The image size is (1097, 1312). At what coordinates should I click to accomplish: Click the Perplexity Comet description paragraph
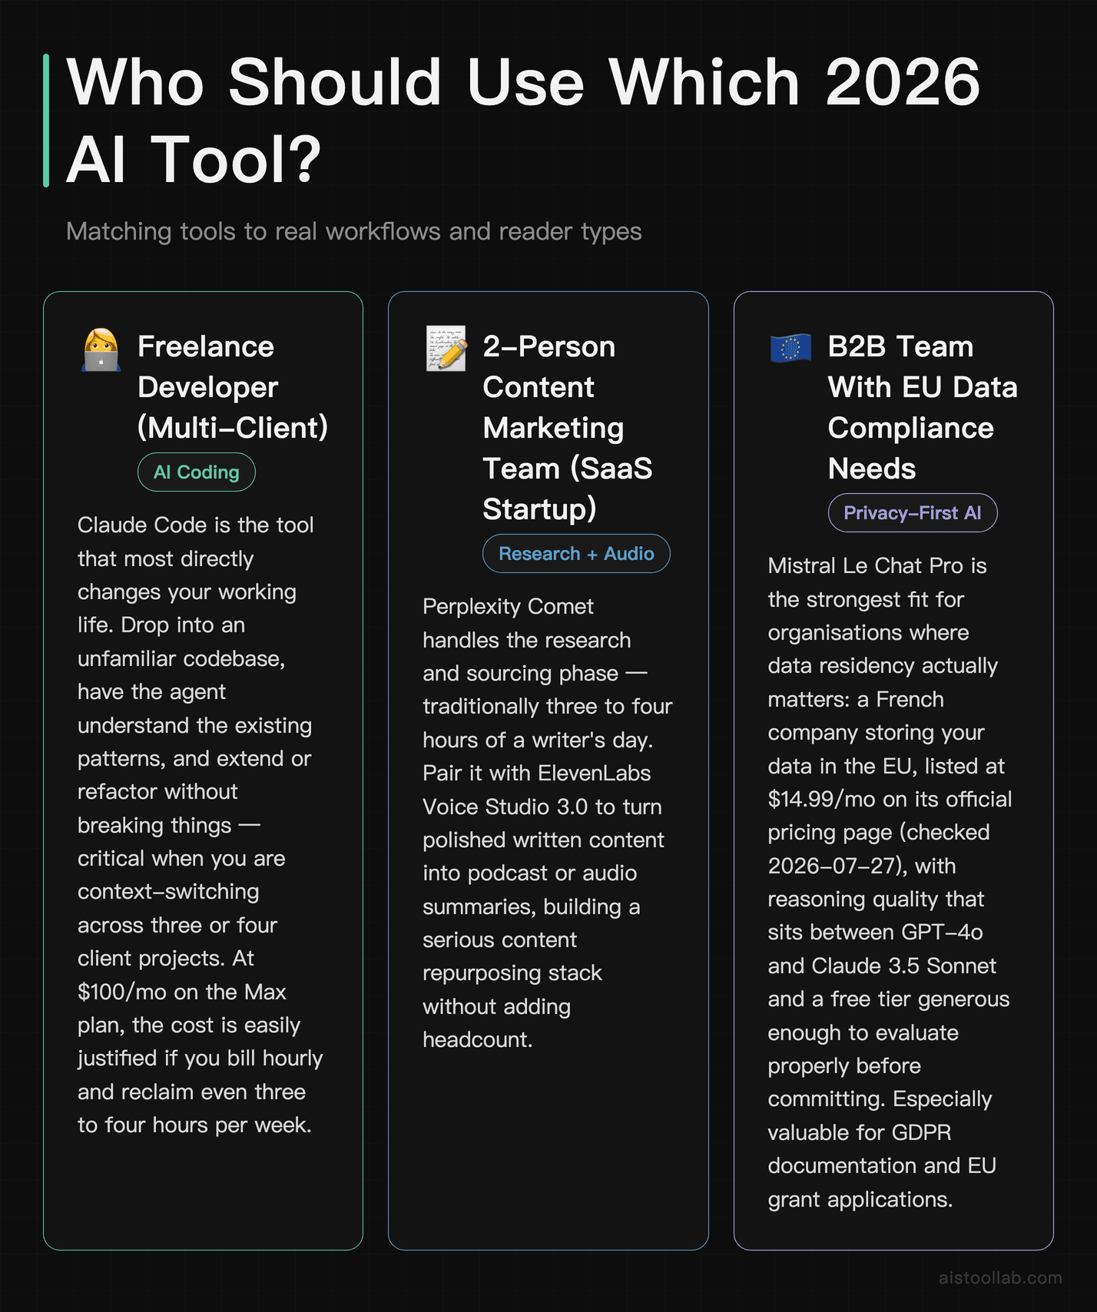[547, 823]
